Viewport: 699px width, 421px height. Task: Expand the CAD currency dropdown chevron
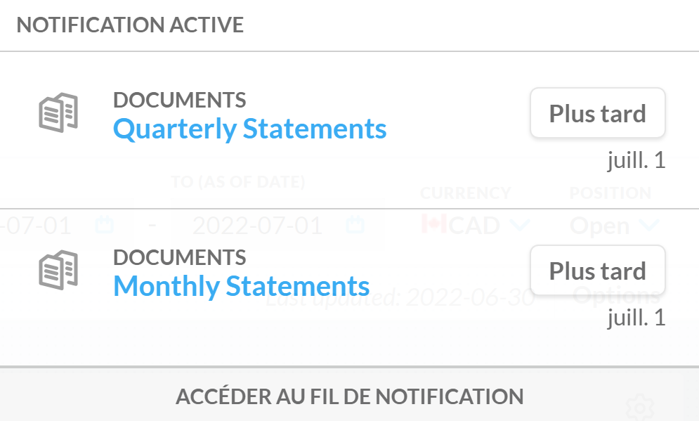[519, 225]
